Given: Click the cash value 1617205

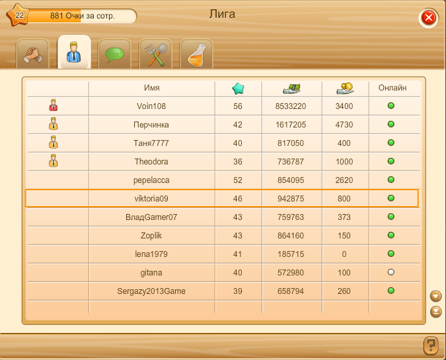Looking at the screenshot, I should pos(291,125).
